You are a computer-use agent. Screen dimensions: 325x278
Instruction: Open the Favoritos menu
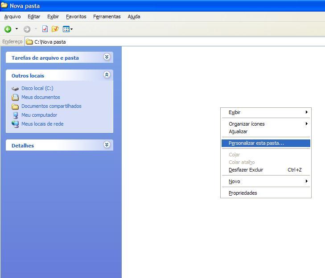point(76,16)
